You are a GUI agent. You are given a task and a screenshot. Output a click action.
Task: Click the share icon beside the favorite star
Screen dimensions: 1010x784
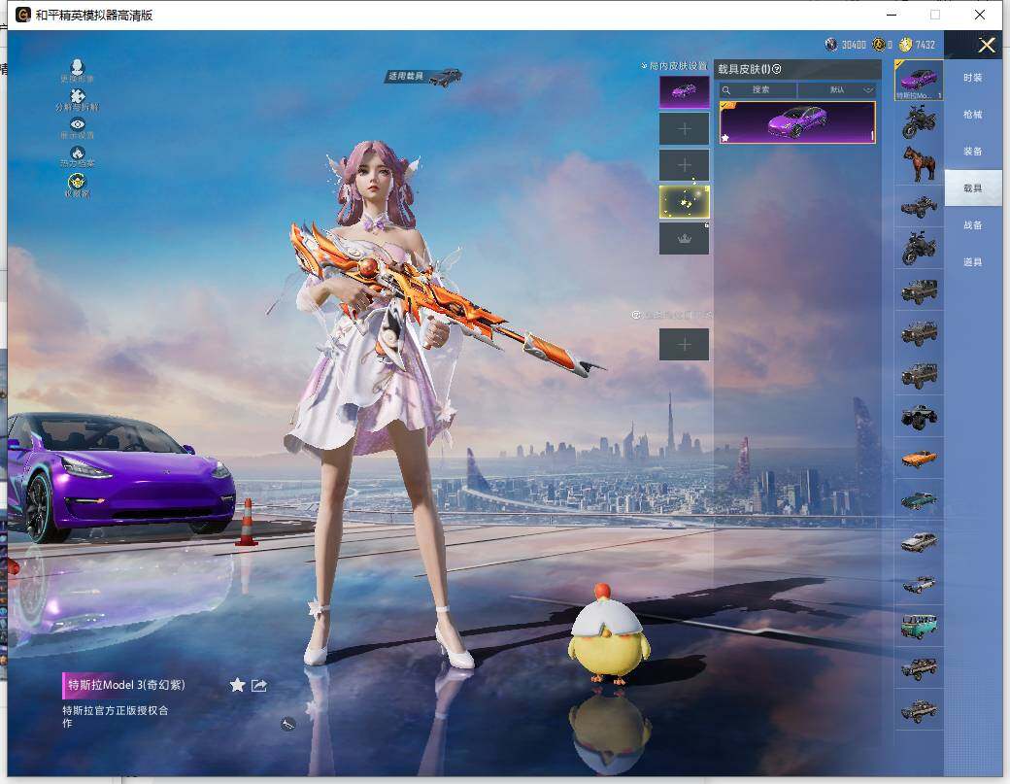[258, 685]
